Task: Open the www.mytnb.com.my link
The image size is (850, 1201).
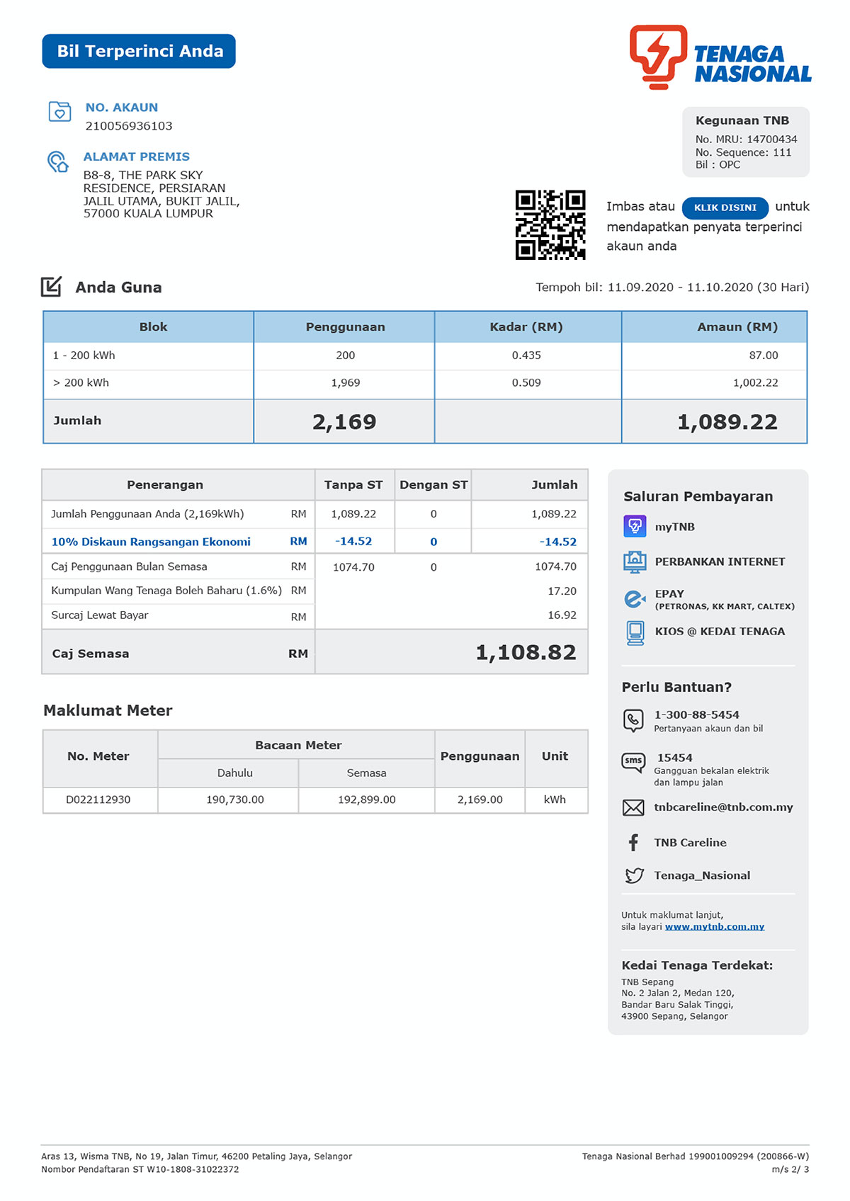Action: tap(714, 926)
